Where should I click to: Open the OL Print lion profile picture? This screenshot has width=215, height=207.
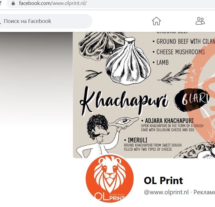tap(110, 179)
